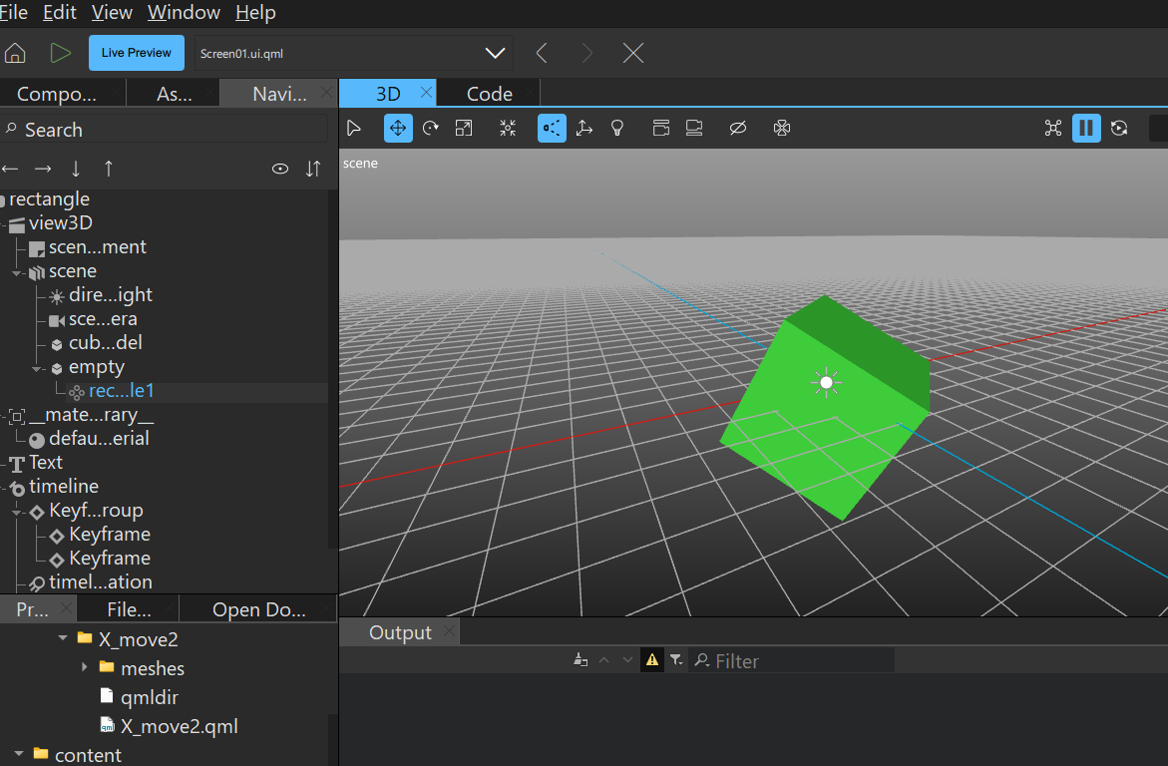1168x766 pixels.
Task: Click the green Run project play icon
Action: tap(61, 53)
